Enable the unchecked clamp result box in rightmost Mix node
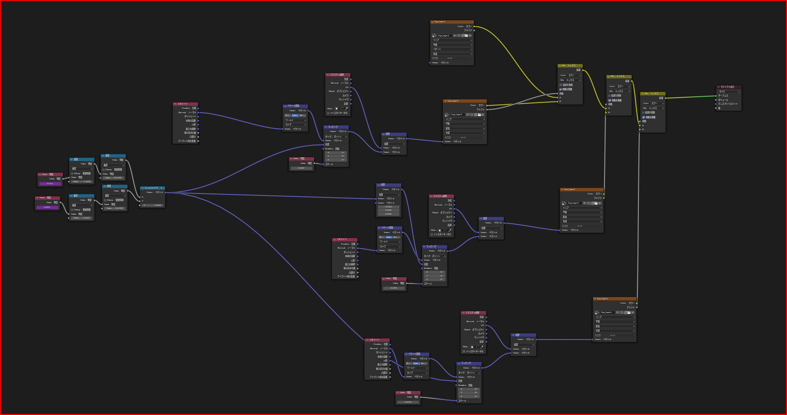Image resolution: width=787 pixels, height=415 pixels. coord(643,113)
